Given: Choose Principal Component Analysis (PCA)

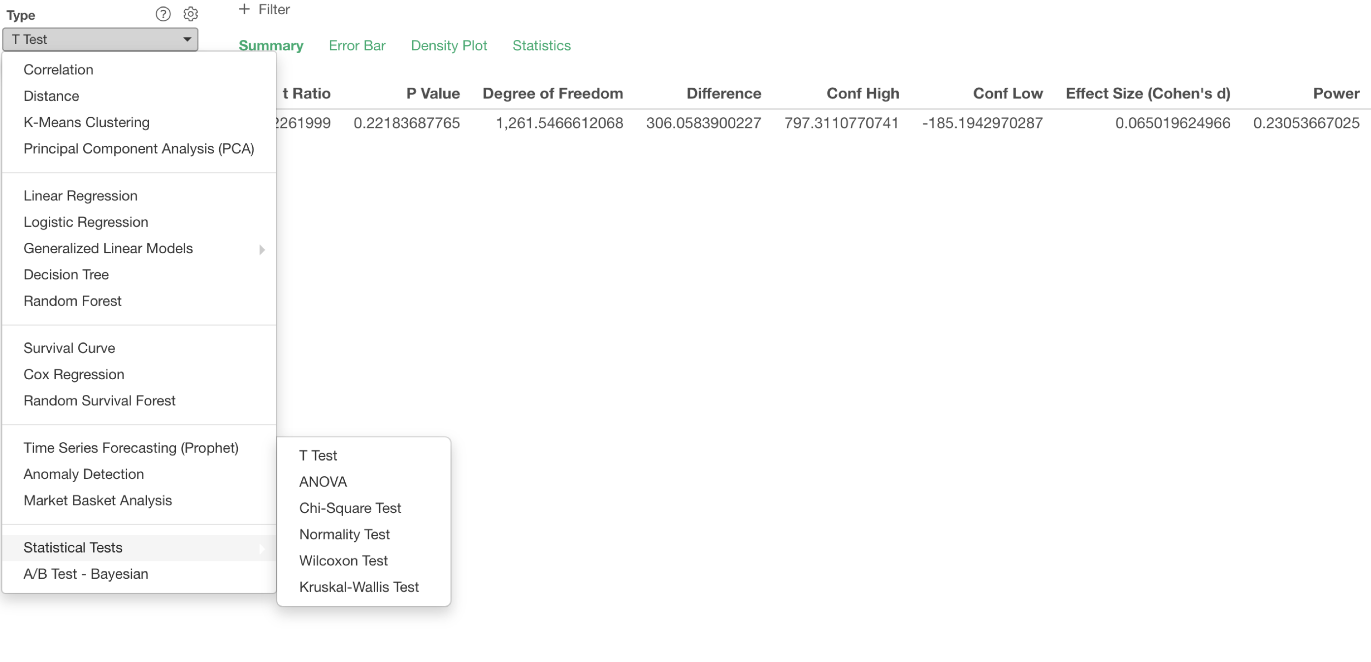Looking at the screenshot, I should coord(139,148).
